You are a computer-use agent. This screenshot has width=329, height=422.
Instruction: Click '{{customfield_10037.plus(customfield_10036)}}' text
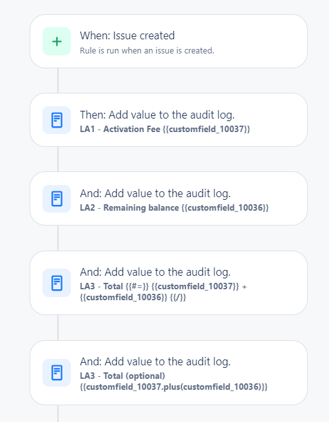click(174, 387)
